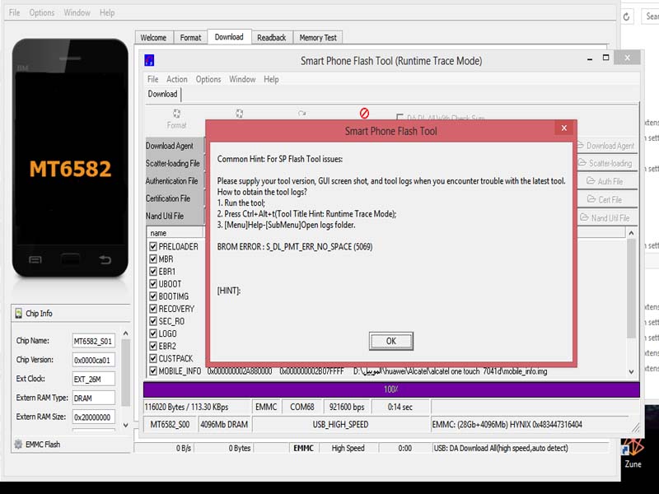Uncheck the MBR partition checkbox
The height and width of the screenshot is (494, 659).
click(153, 259)
